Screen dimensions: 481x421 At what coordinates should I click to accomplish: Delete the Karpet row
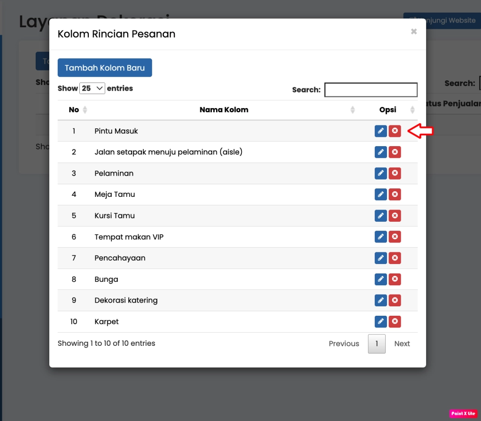tap(395, 321)
